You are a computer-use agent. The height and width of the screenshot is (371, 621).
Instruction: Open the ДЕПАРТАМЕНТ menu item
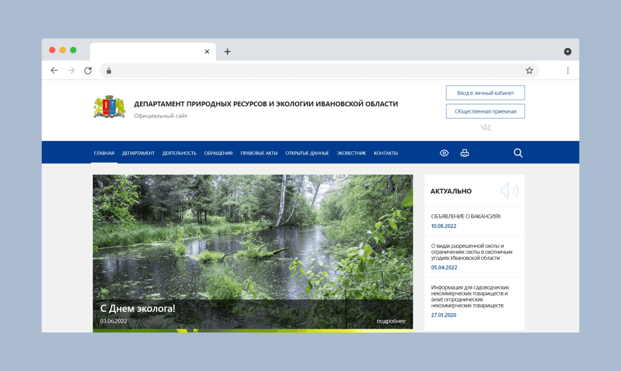tap(139, 153)
